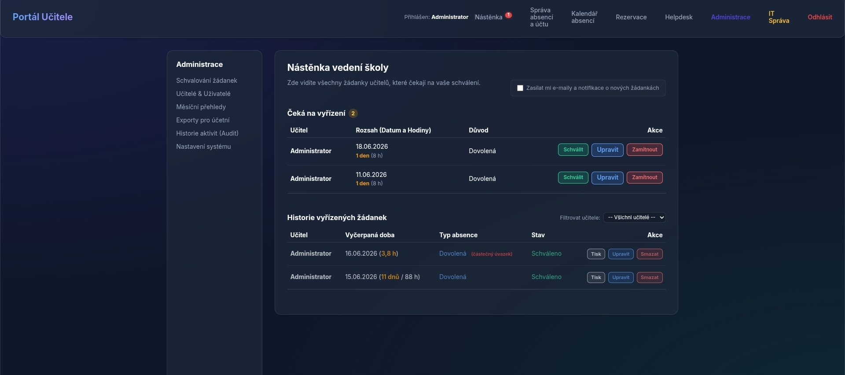Screen dimensions: 845x375
Task: Click the pending count badge showing 2
Action: pos(353,114)
